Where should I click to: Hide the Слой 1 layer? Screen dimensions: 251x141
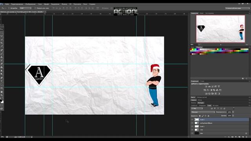pos(192,127)
